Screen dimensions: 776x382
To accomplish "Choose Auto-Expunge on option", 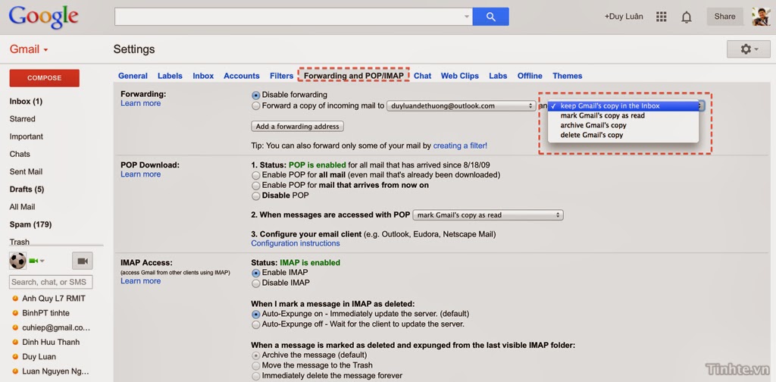I will pyautogui.click(x=256, y=315).
